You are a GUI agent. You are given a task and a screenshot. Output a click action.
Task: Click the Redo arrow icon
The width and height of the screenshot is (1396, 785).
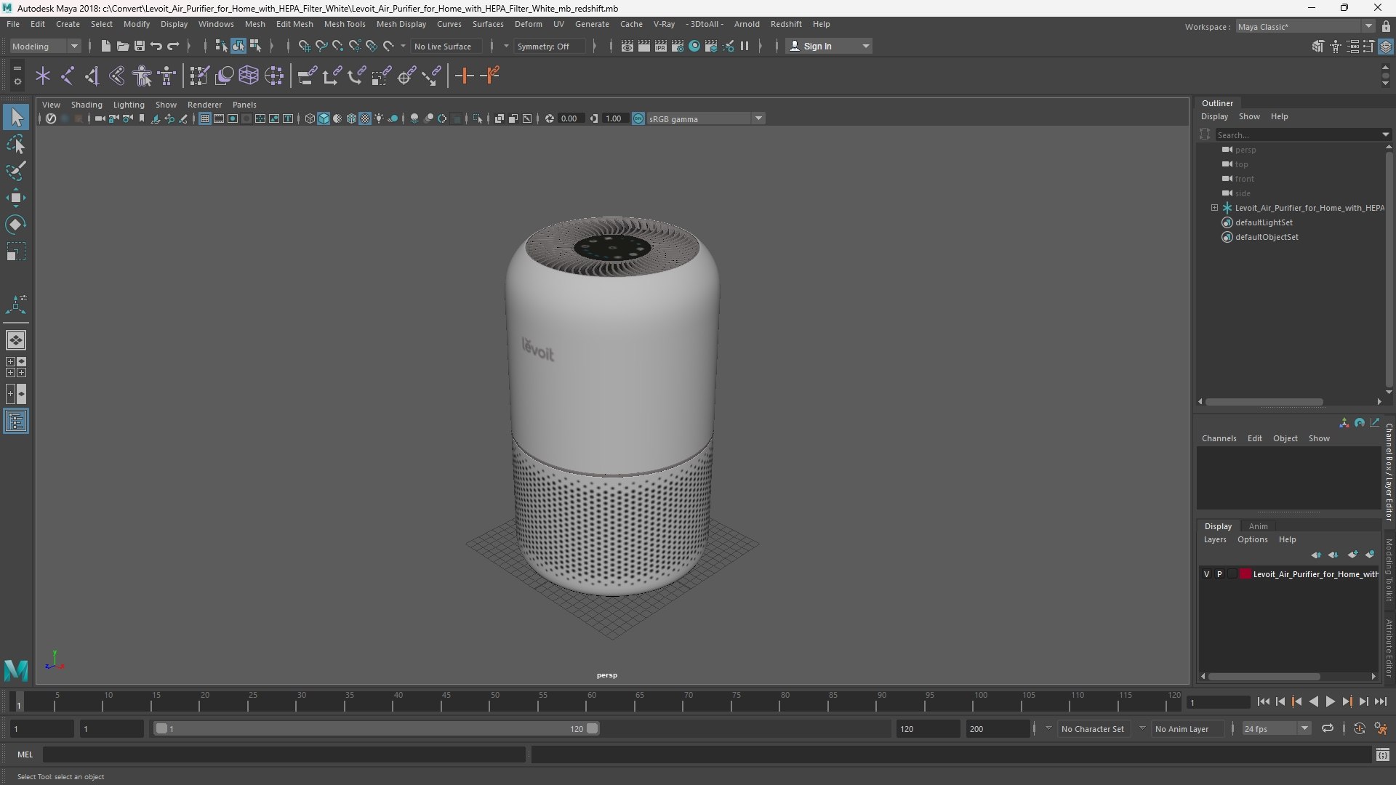[173, 46]
